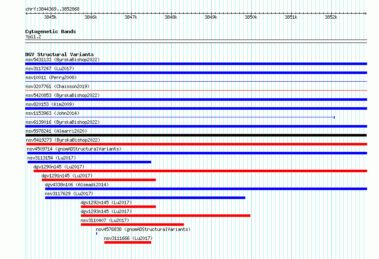The width and height of the screenshot is (379, 259).
Task: Click the blue bar under nsv3117629
Action: 145,198
